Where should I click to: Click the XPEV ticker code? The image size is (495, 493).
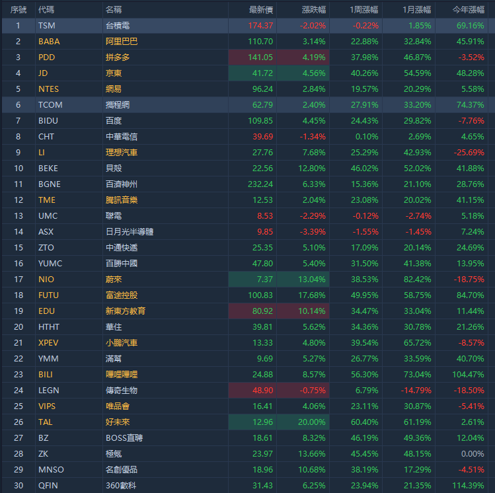[48, 343]
